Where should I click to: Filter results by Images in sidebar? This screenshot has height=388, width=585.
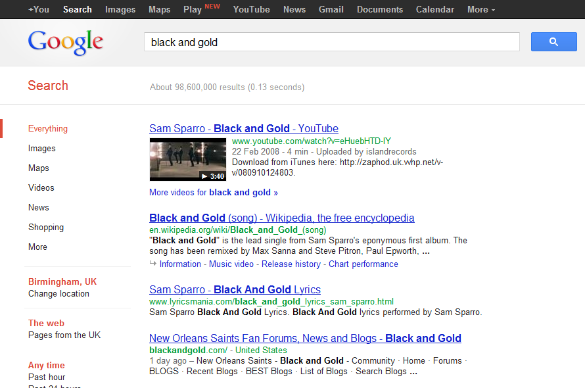(42, 148)
